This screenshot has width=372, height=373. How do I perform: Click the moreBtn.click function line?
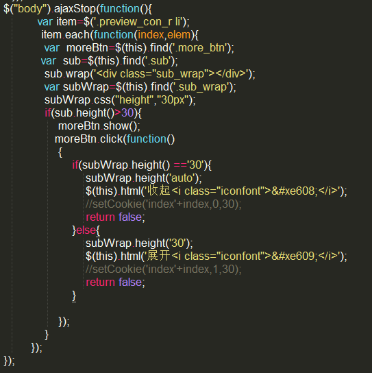pos(114,139)
